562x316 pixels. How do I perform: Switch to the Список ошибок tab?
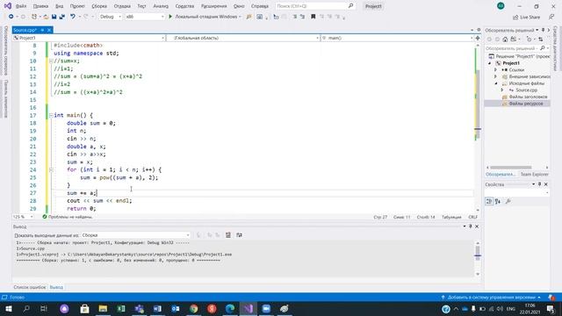point(30,287)
